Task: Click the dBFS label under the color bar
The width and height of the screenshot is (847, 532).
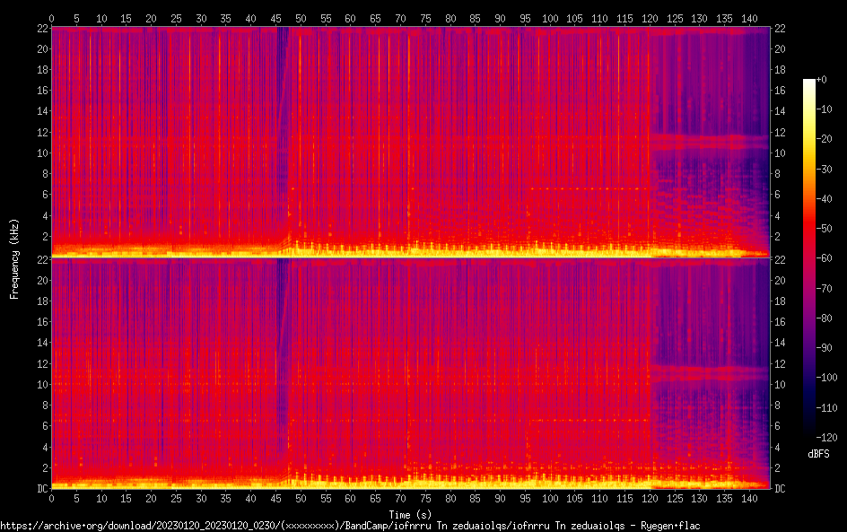Action: coord(818,454)
